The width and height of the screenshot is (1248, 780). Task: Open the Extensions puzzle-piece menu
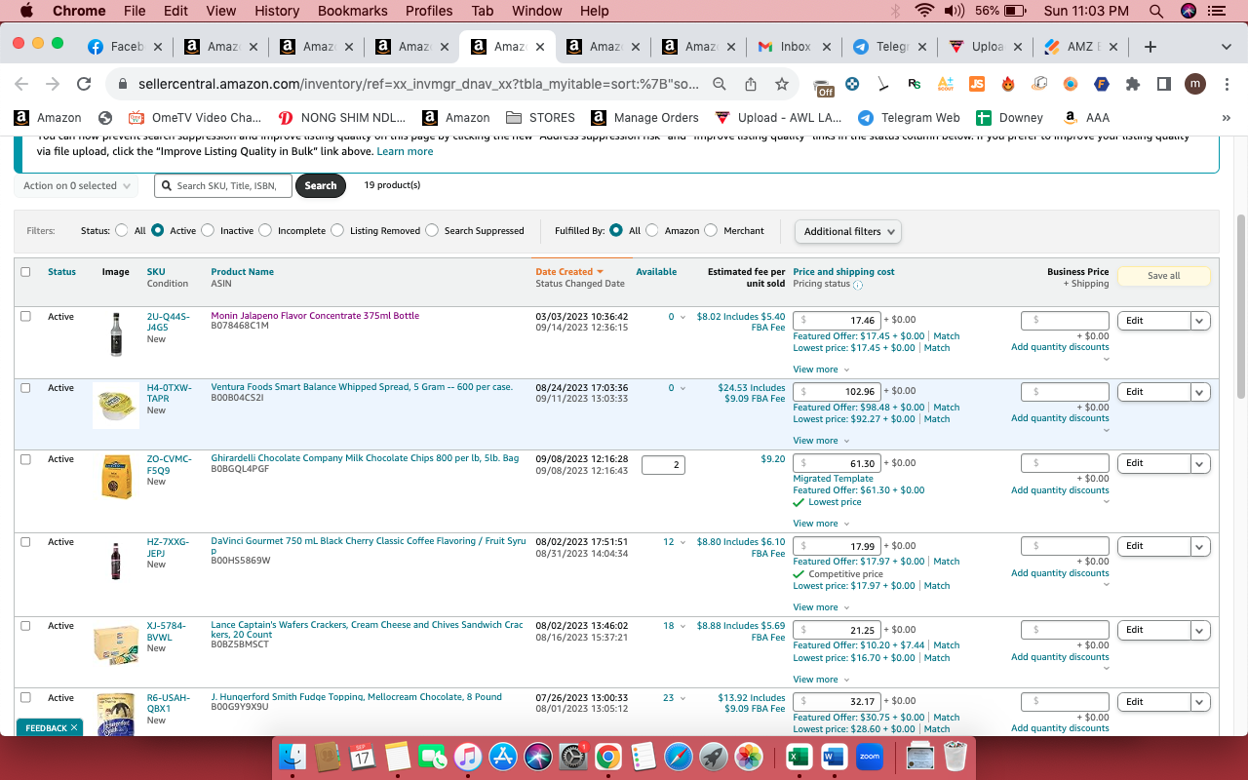[x=1133, y=84]
